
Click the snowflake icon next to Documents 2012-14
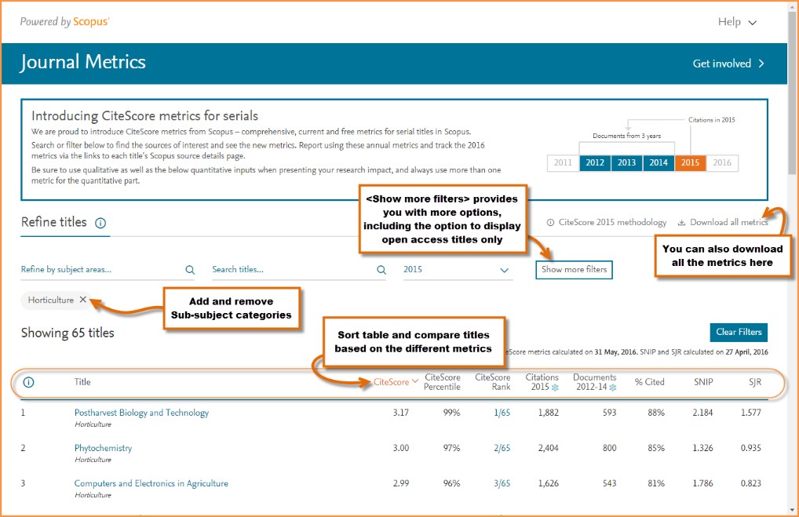coord(612,388)
